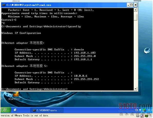153x118 pixels.
Task: Click the subnet mask value 255.255.255.0
Action: pyautogui.click(x=85, y=56)
